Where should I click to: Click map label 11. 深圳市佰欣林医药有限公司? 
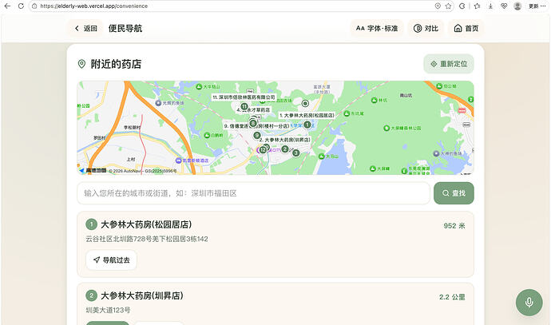tap(244, 97)
